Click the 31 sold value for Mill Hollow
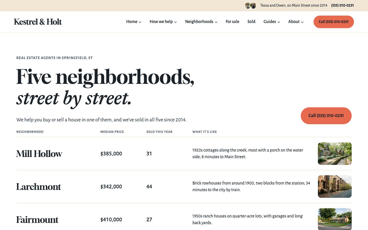368x230 pixels. click(x=149, y=154)
